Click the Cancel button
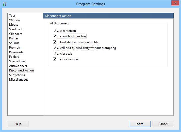The height and width of the screenshot is (132, 181). click(x=163, y=124)
